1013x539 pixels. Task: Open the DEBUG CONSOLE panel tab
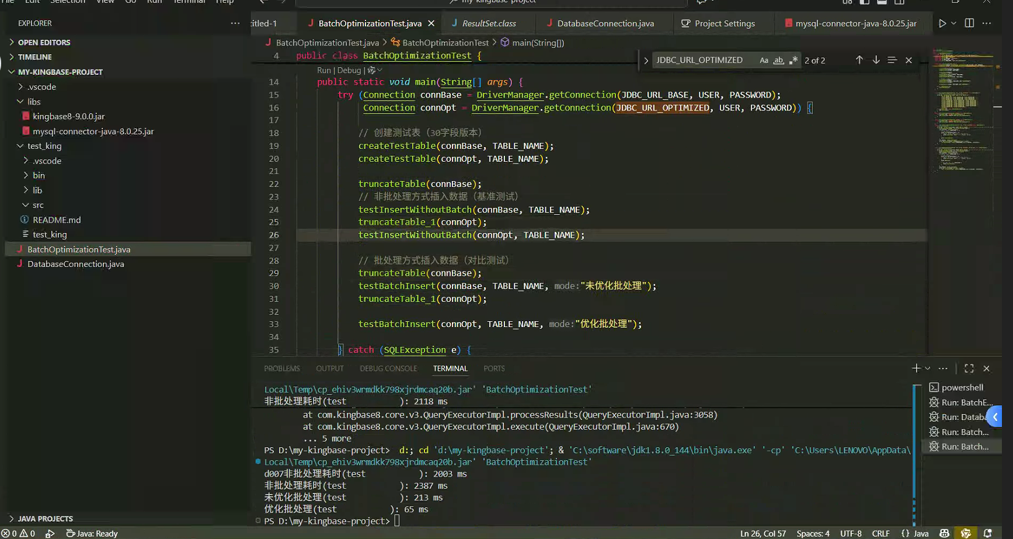pyautogui.click(x=388, y=368)
